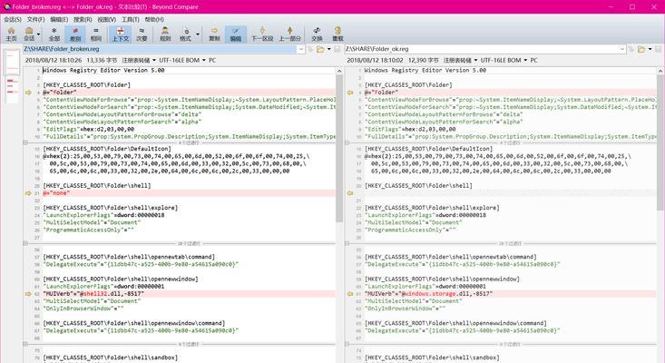Expand left hidden lines above shell\sandbox
The height and width of the screenshot is (363, 665).
pos(25,344)
